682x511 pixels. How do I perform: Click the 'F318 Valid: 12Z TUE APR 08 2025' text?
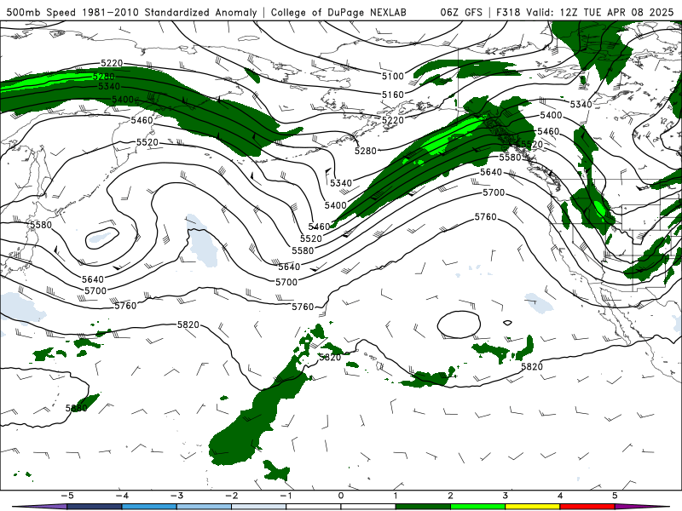tap(585, 12)
